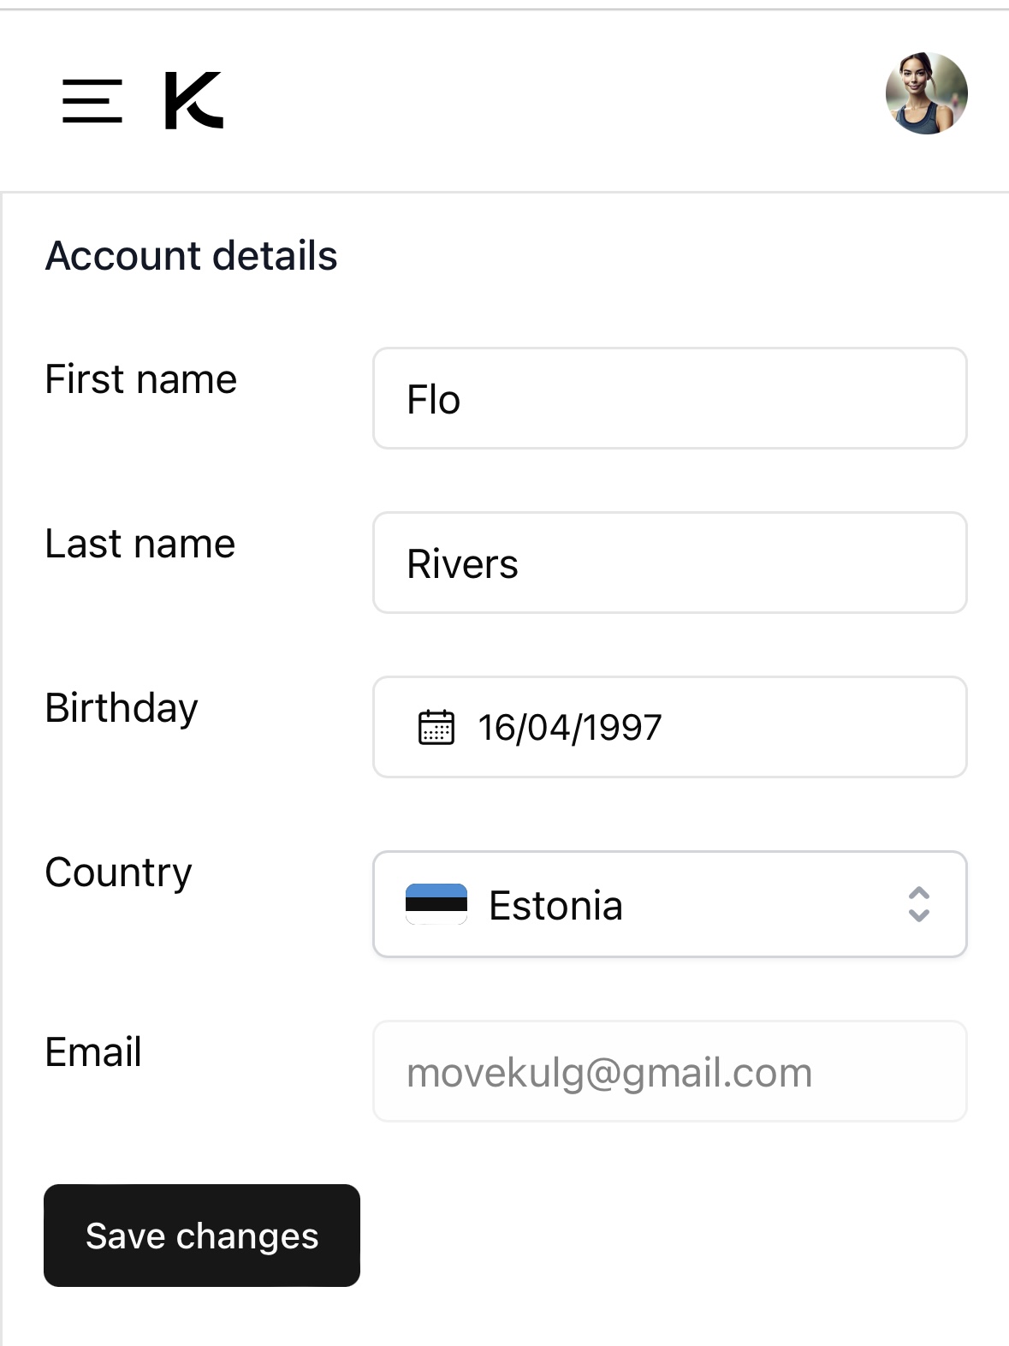Click empty area right of Save changes
This screenshot has width=1009, height=1346.
[668, 1236]
